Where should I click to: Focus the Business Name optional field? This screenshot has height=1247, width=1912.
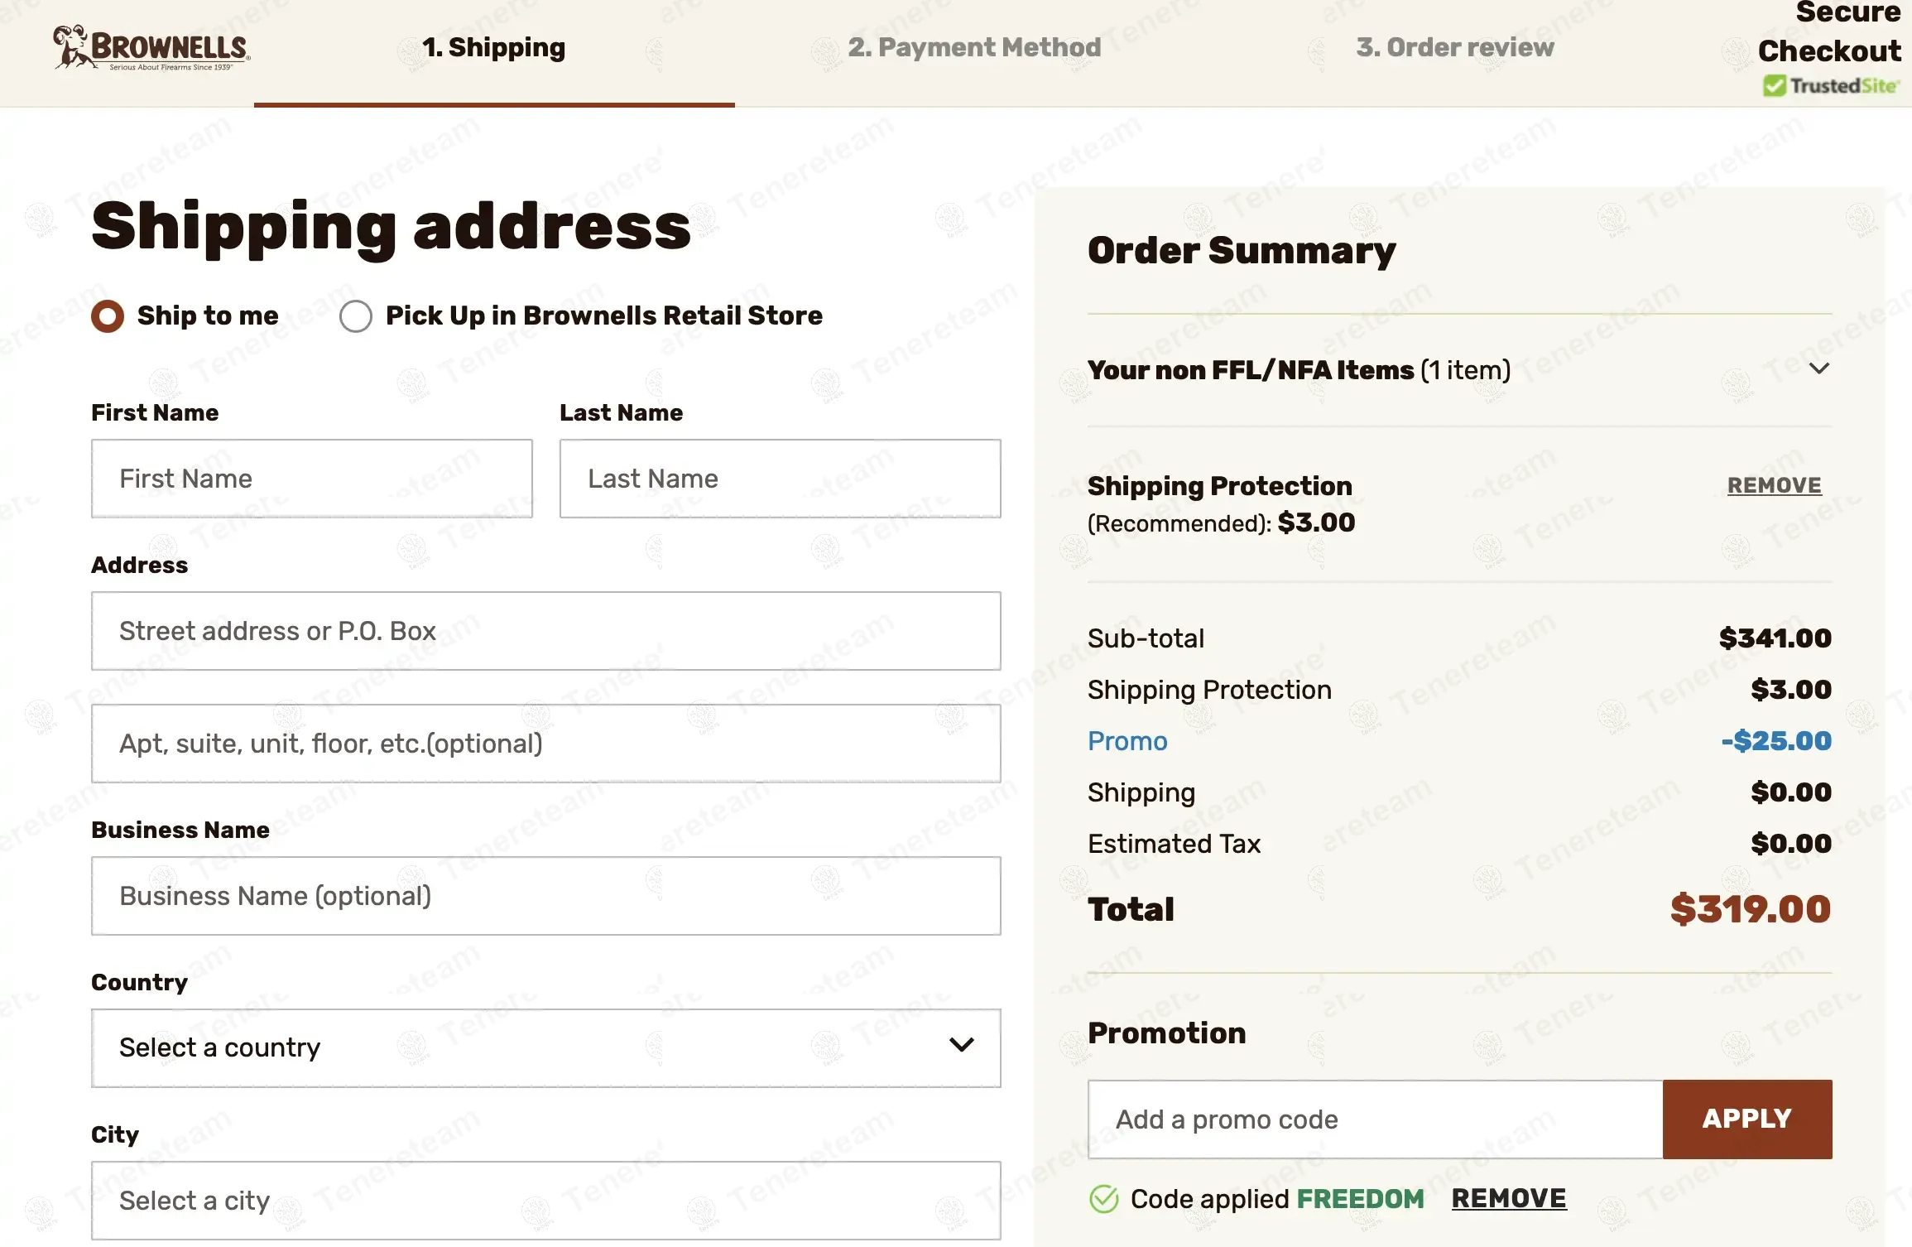(x=545, y=896)
